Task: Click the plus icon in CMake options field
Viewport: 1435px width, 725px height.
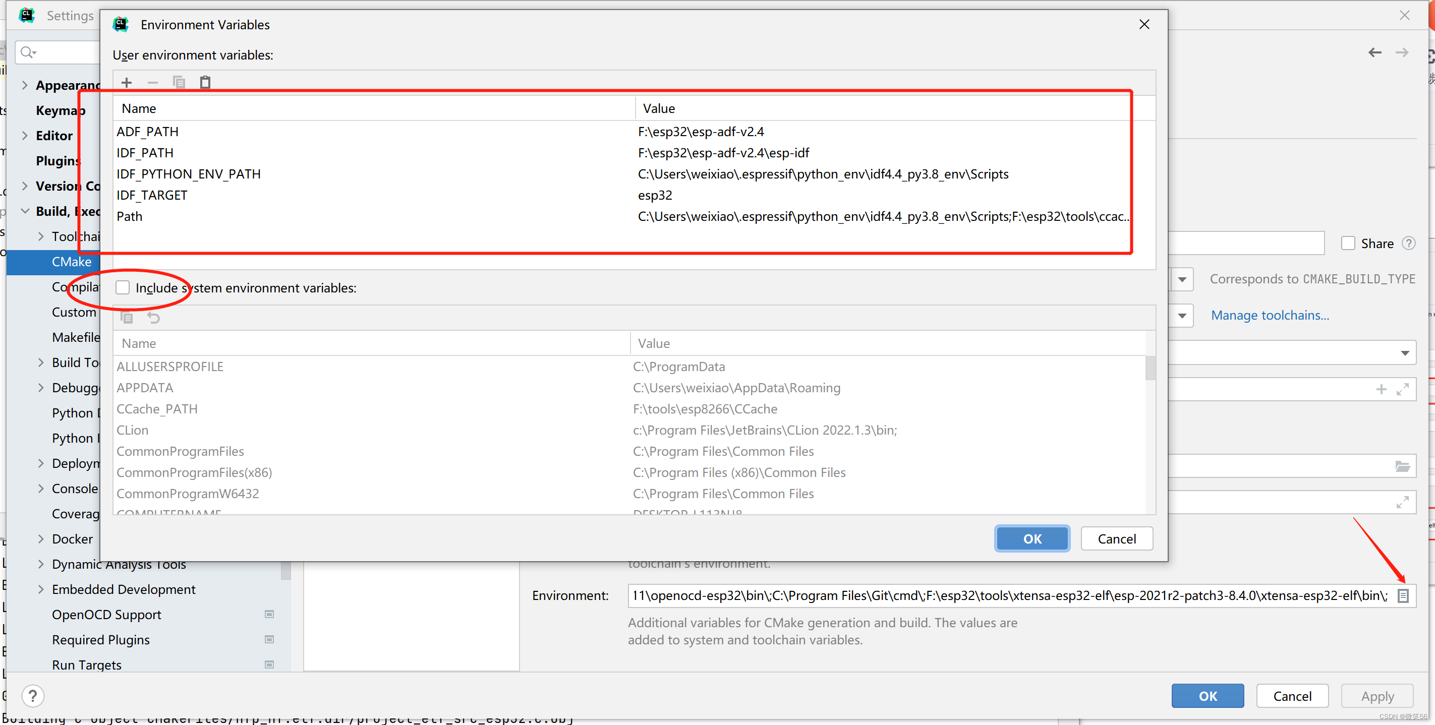Action: click(1381, 389)
